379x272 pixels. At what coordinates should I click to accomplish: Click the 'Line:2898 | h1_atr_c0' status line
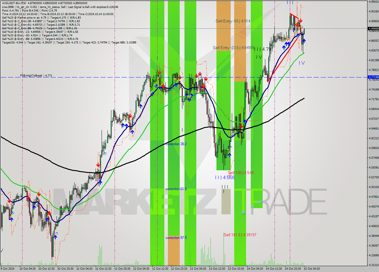point(60,7)
